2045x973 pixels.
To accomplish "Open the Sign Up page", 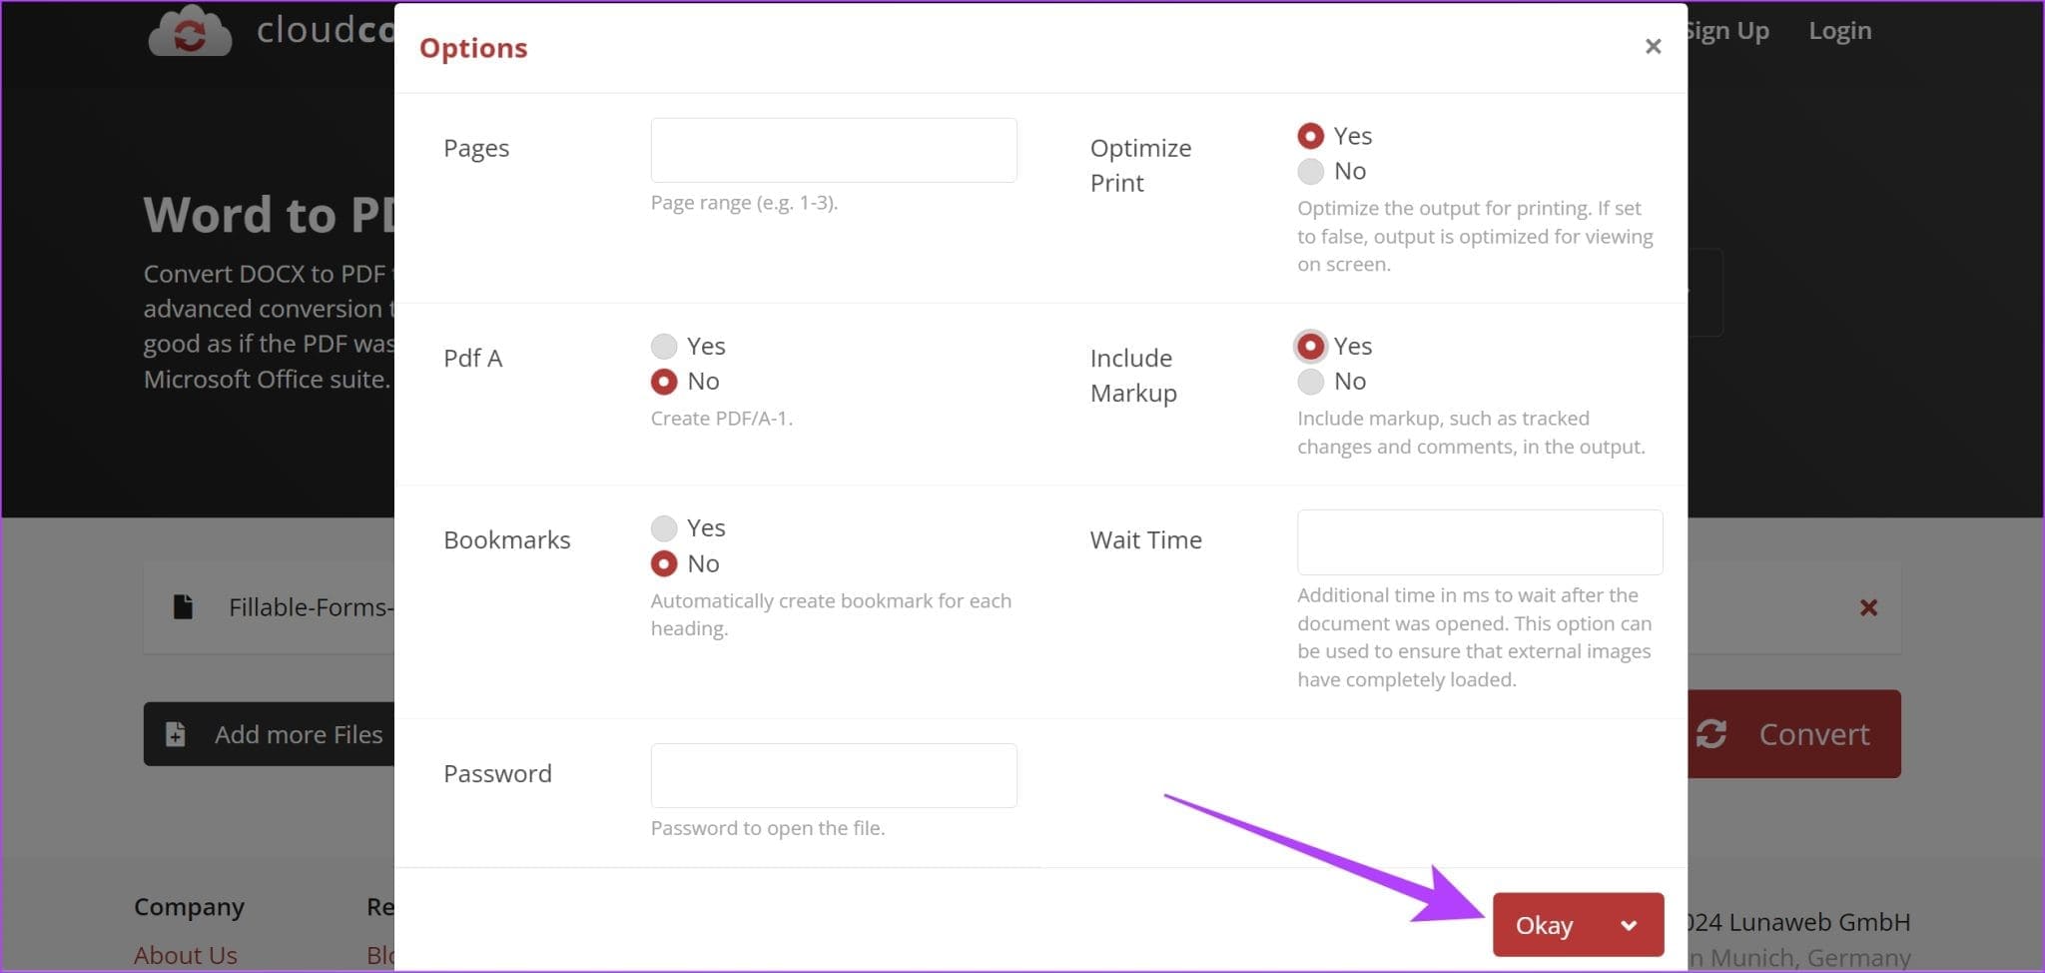I will click(1726, 31).
